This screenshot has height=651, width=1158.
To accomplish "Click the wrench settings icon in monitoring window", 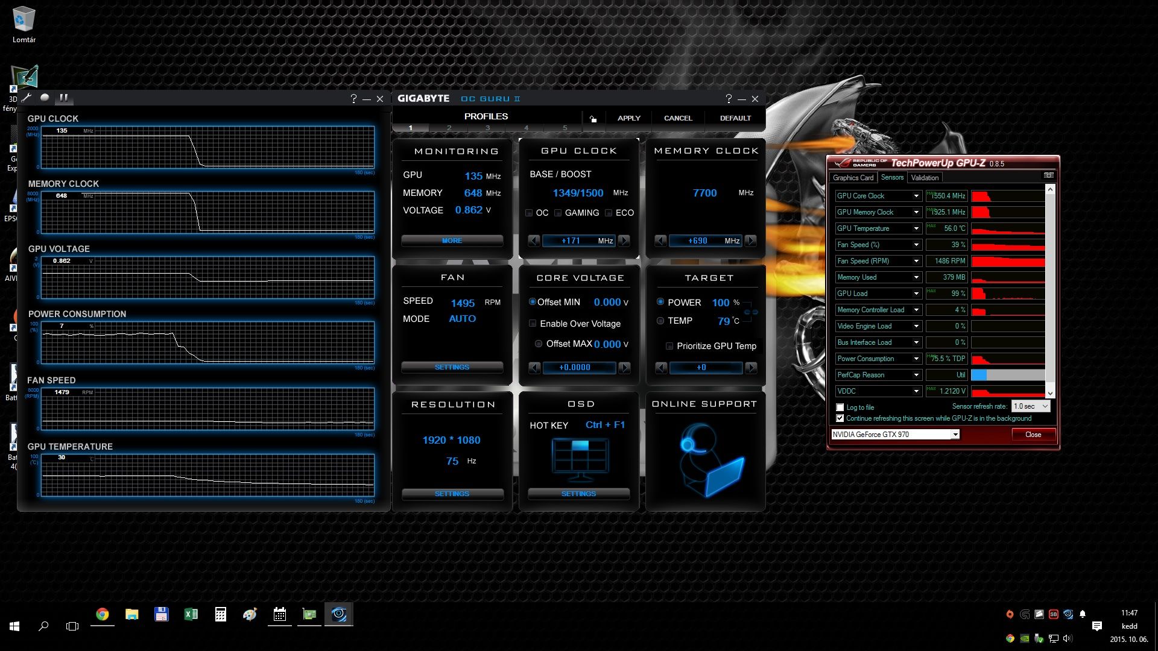I will coord(27,98).
